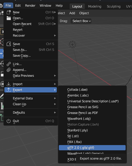Expand the External Data submenu
Viewport: 132px width, 166px height.
click(31, 98)
